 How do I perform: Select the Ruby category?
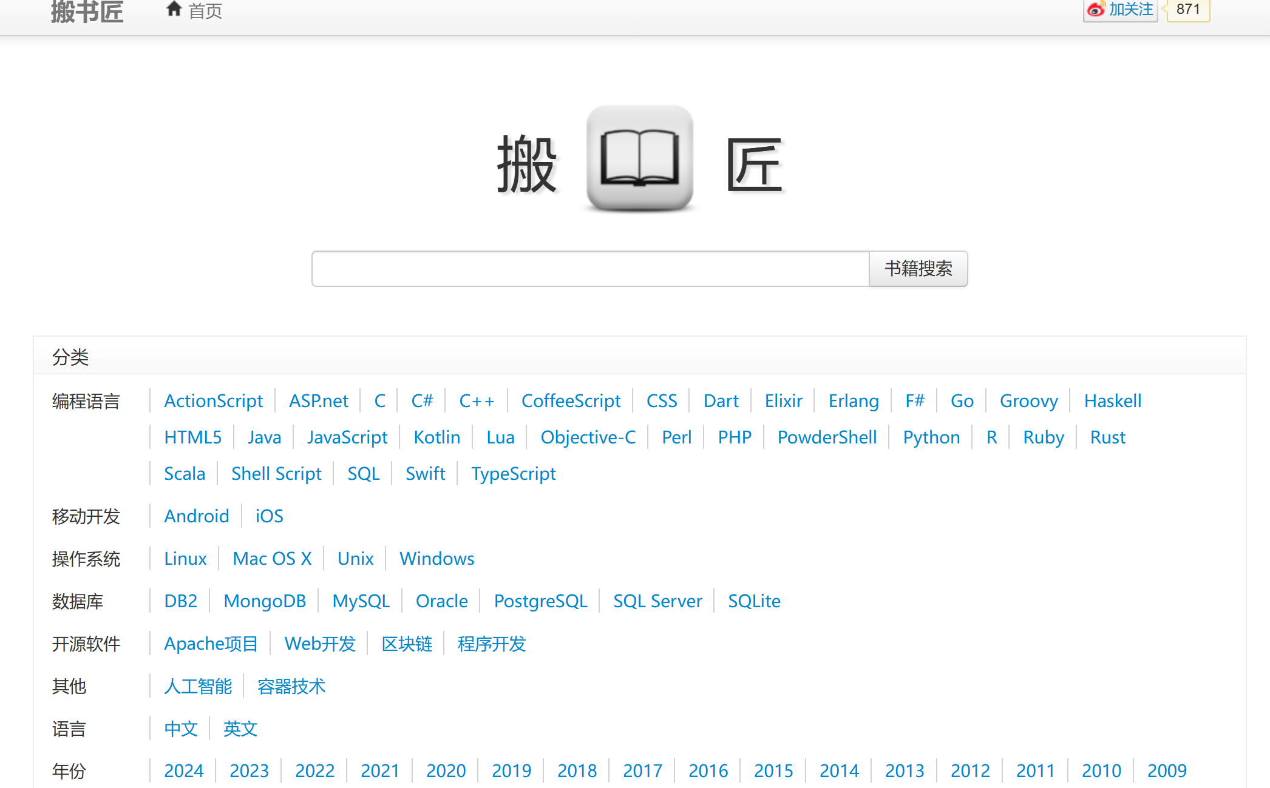1043,437
